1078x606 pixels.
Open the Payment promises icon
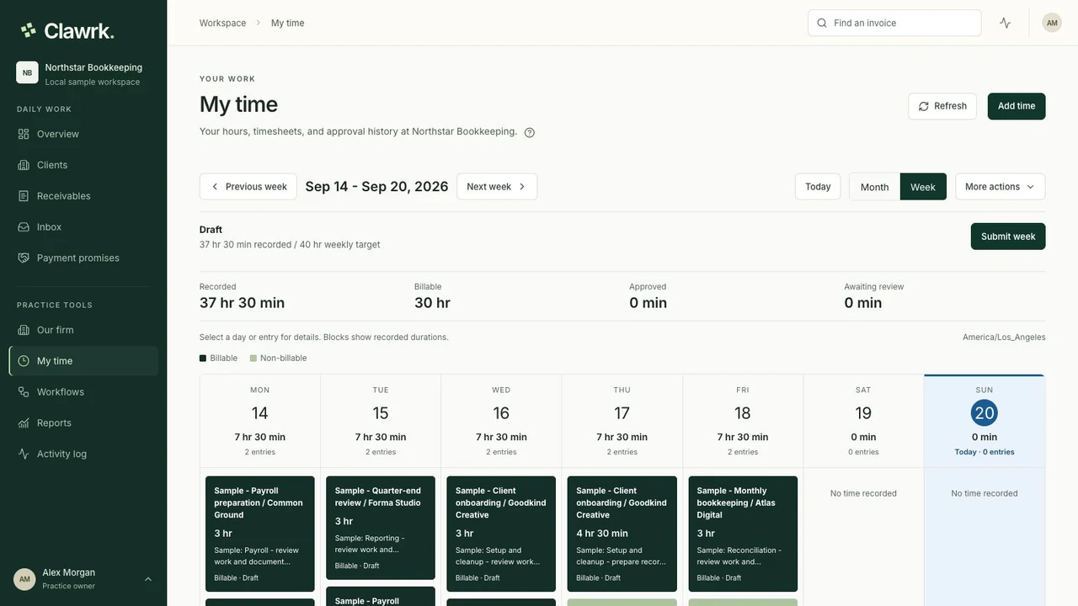24,258
